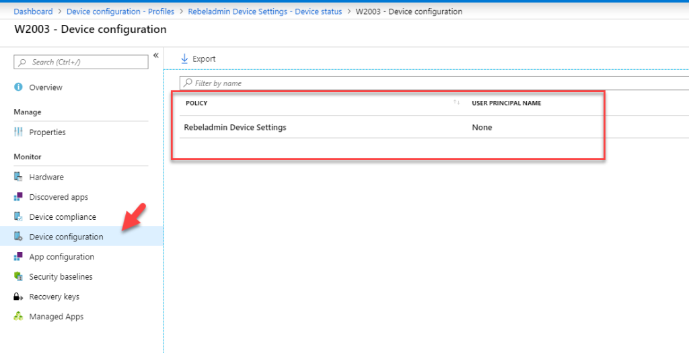The height and width of the screenshot is (353, 689).
Task: Click the Discovered apps icon
Action: pyautogui.click(x=18, y=197)
